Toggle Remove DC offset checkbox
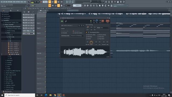This screenshot has height=97, width=172. (87, 35)
